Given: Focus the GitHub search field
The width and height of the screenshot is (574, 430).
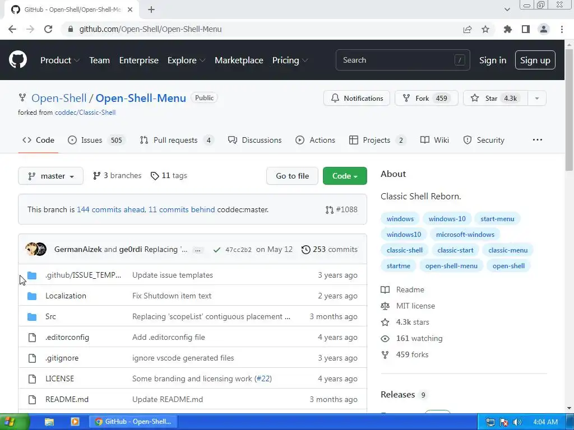Looking at the screenshot, I should pos(402,60).
